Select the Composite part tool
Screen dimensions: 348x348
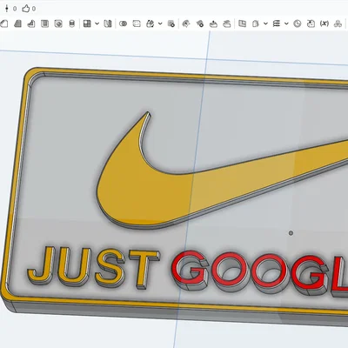(338, 23)
